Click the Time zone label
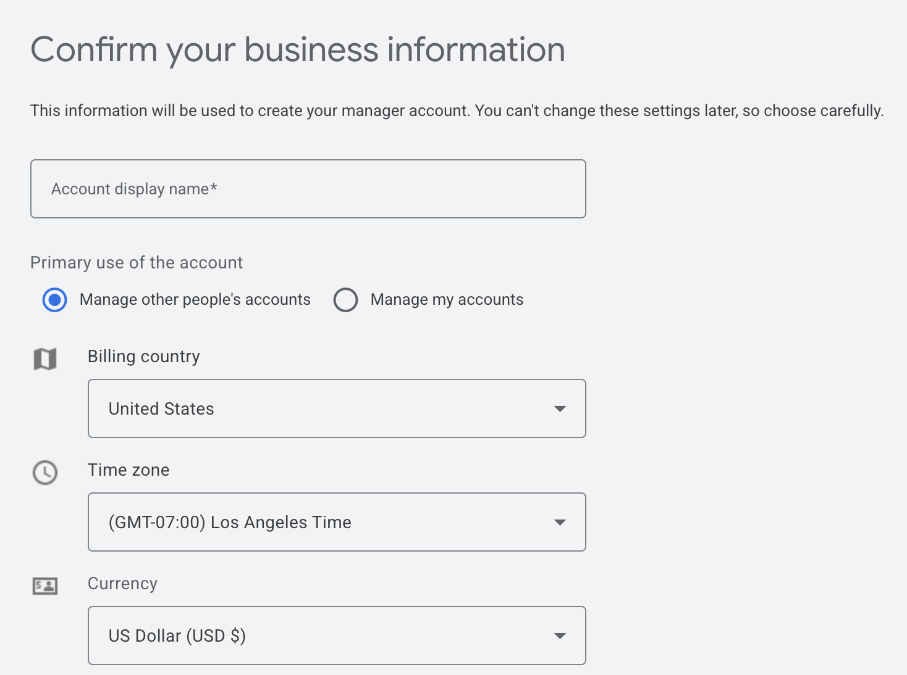This screenshot has height=675, width=907. point(129,470)
